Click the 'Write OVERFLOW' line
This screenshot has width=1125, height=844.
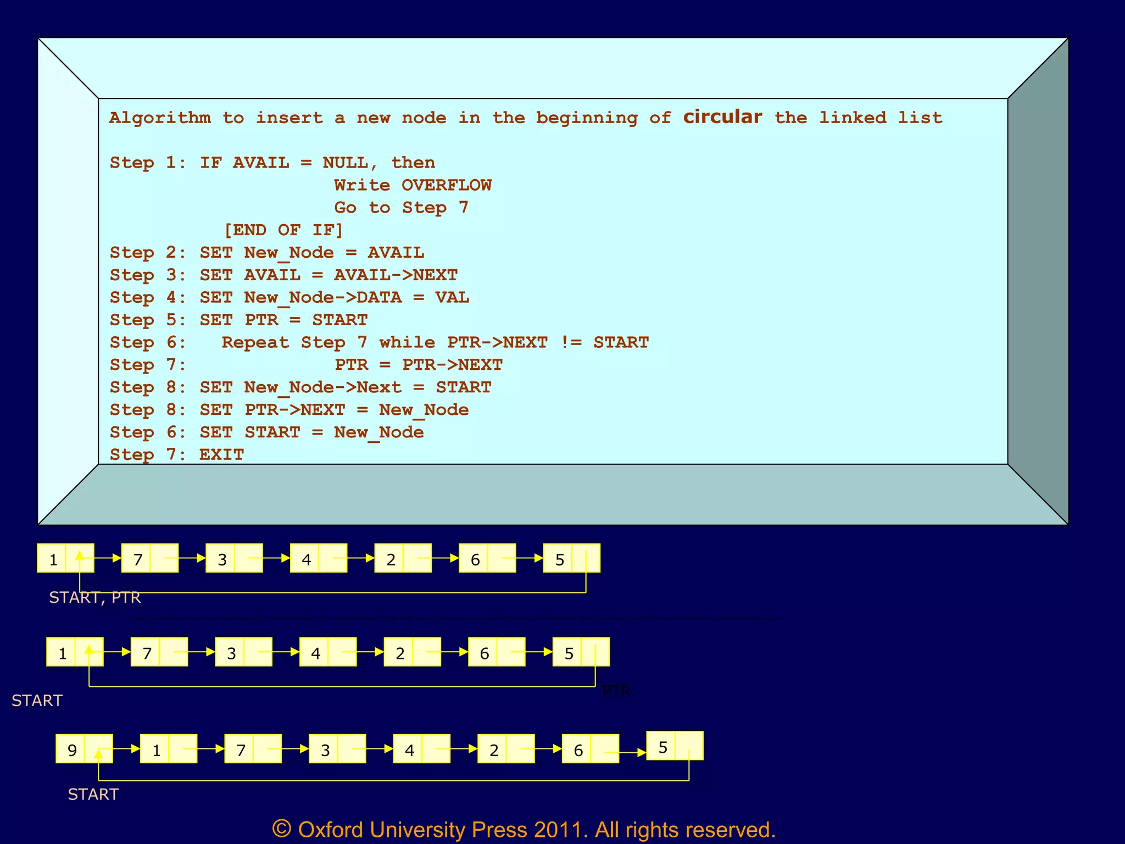tap(413, 185)
